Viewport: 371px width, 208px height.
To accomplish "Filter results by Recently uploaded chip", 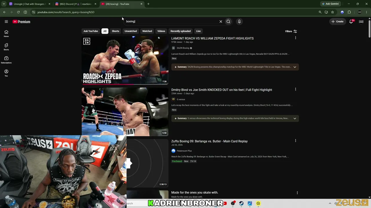I will 181,31.
